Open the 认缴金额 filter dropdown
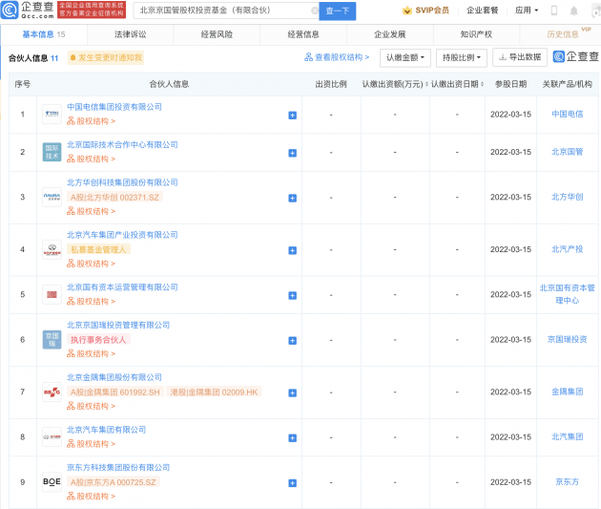The height and width of the screenshot is (509, 601). 405,57
